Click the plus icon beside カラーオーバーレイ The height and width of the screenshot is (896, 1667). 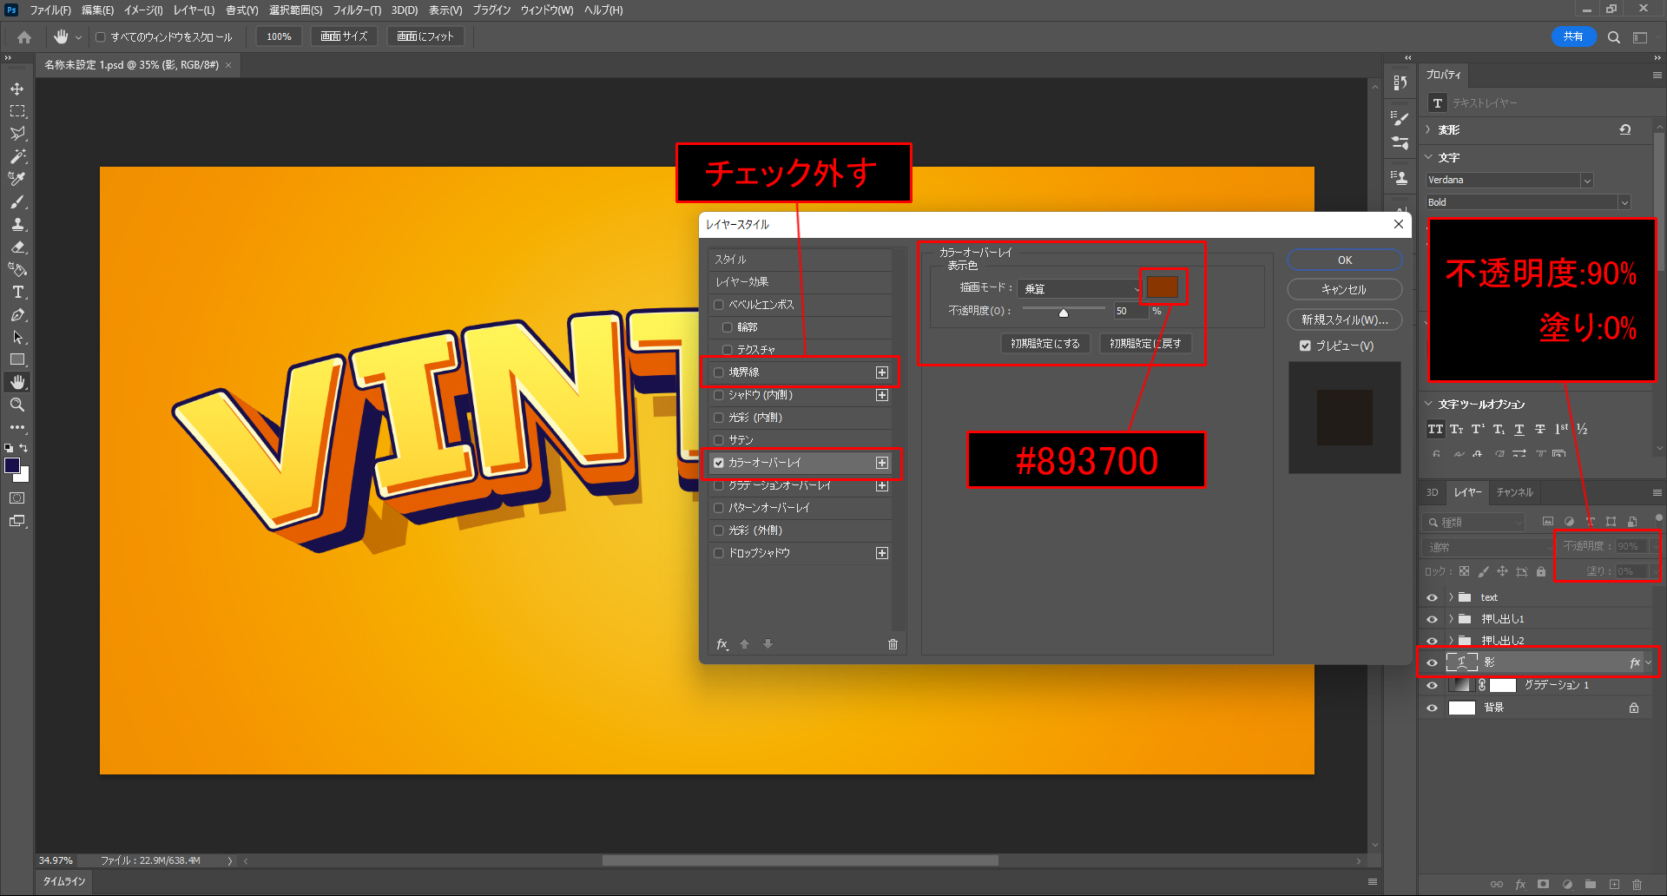coord(882,463)
